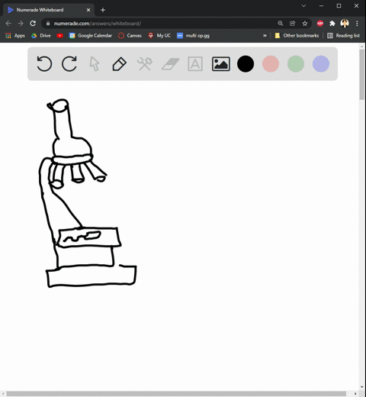Open the Chrome profile avatar
366x397 pixels.
[345, 24]
